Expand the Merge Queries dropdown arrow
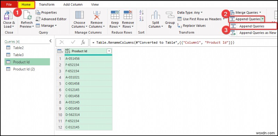The width and height of the screenshot is (278, 136). [260, 12]
